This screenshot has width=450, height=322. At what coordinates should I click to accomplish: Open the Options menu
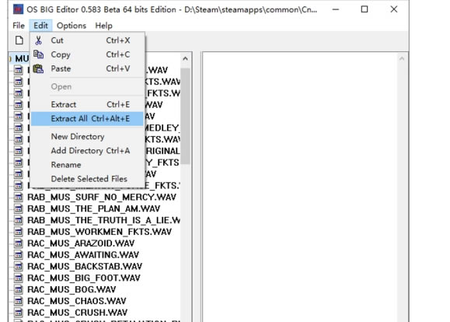pyautogui.click(x=72, y=26)
